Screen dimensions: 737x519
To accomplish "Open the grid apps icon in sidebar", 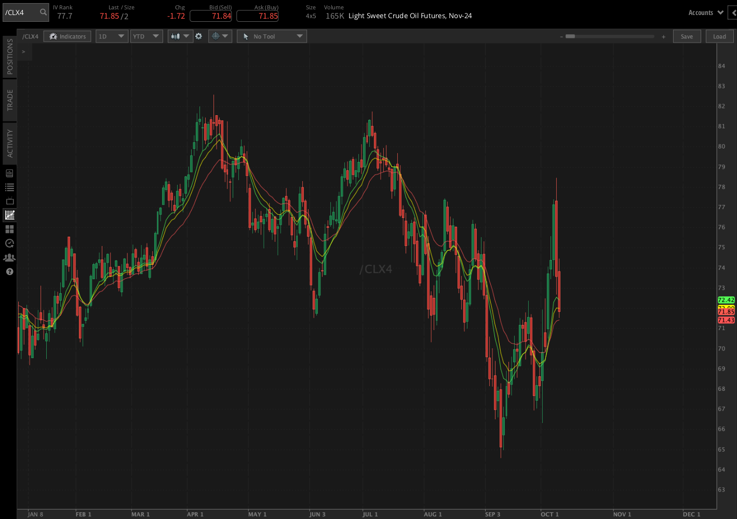I will tap(9, 229).
